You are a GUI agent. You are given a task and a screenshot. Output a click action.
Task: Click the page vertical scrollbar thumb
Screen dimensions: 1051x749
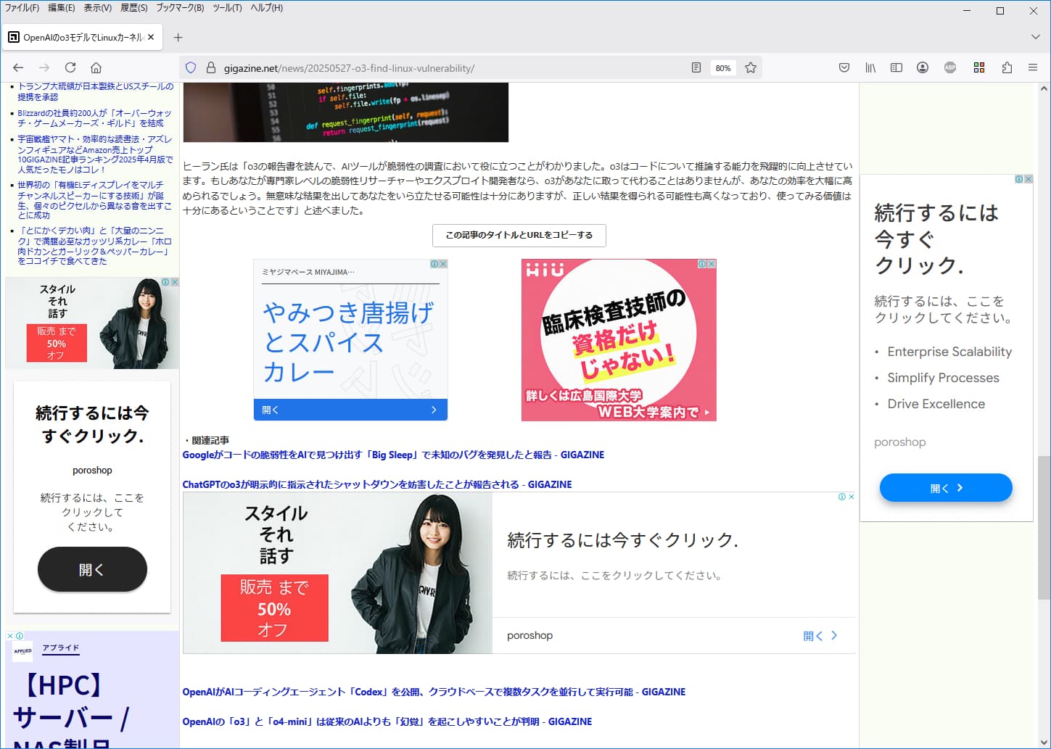coord(1044,527)
